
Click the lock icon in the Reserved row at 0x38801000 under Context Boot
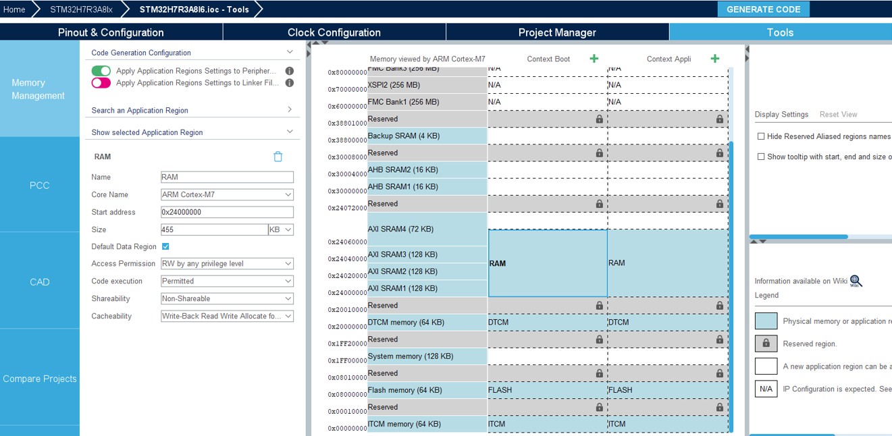[x=599, y=119]
